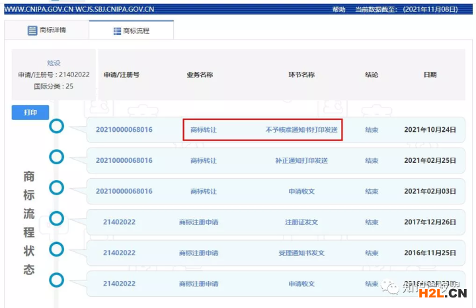476x308 pixels.
Task: Click the timeline circle for the 2021年02月03日 row
Action: (57, 188)
